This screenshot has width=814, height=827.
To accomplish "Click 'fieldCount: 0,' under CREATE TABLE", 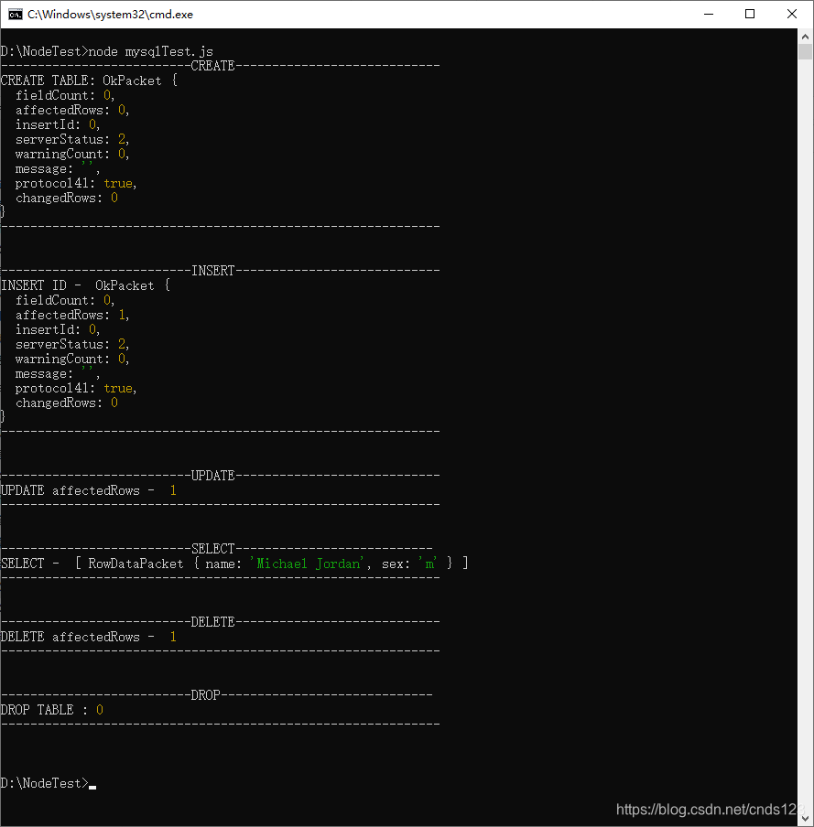I will pos(65,95).
